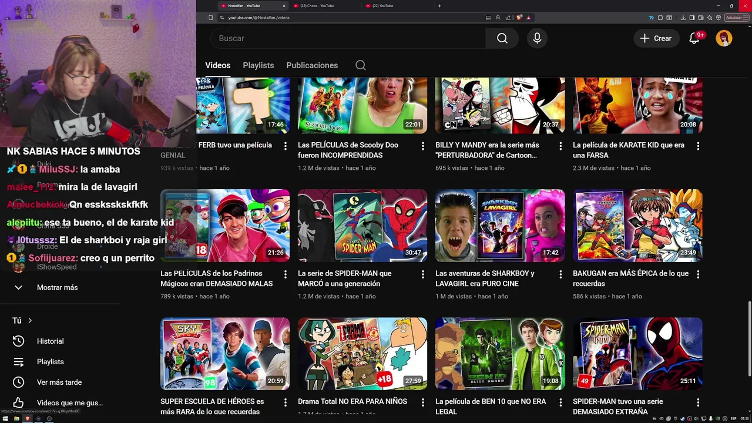Viewport: 752px width, 423px height.
Task: Search within the channel using magnifier icon
Action: pyautogui.click(x=361, y=65)
